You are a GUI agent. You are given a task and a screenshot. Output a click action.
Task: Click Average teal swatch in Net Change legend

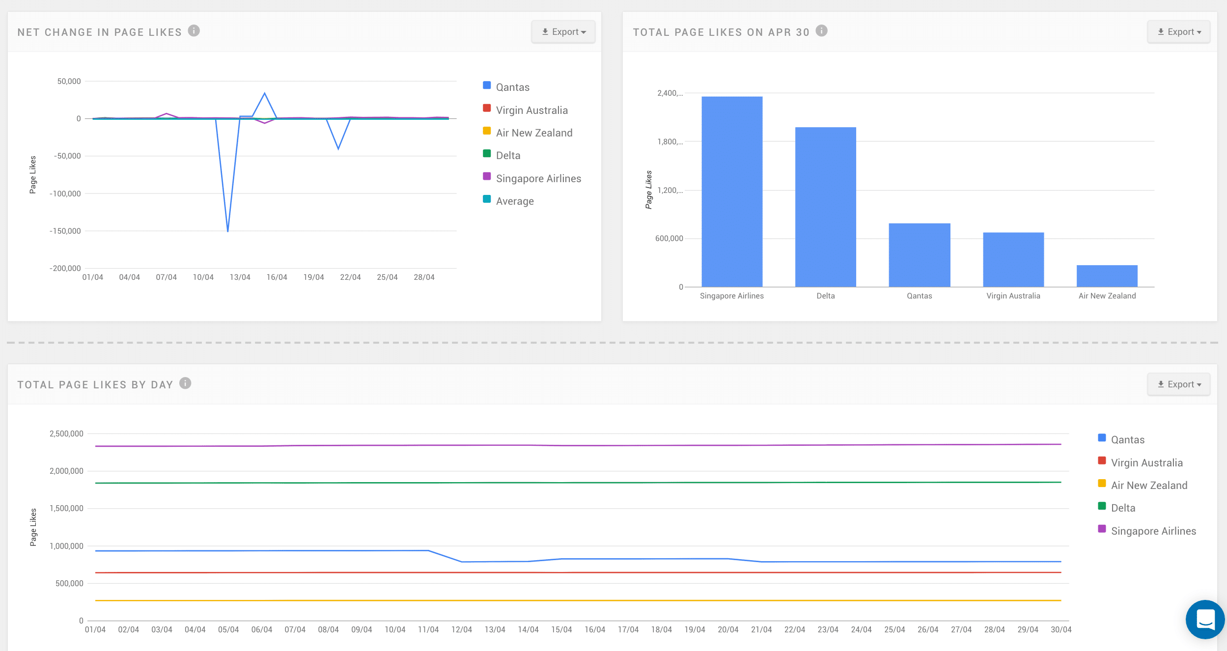coord(487,199)
